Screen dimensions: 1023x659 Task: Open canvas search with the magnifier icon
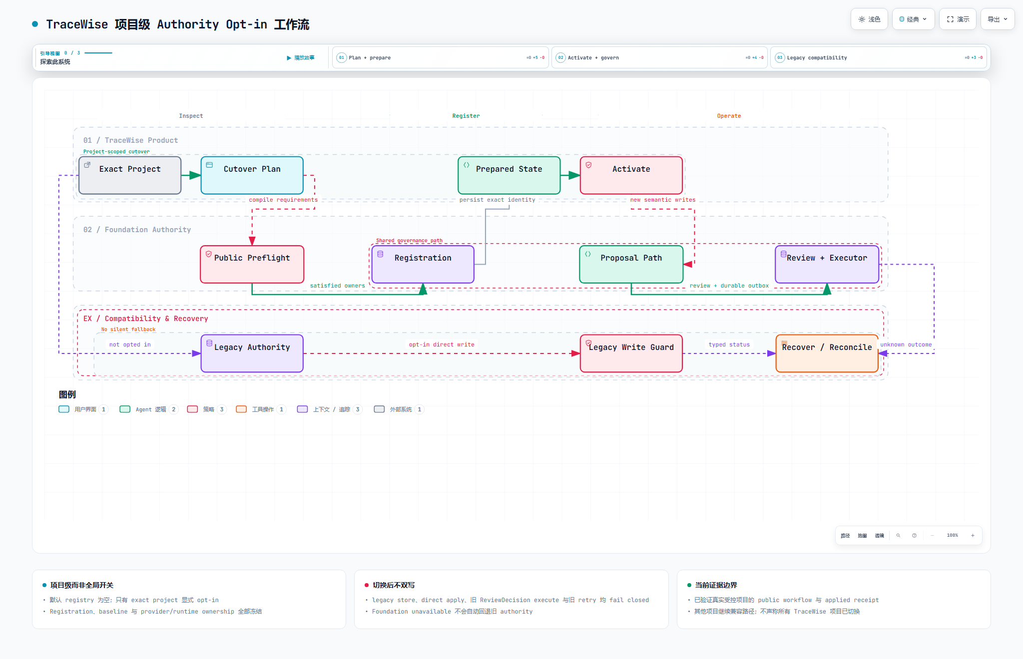(898, 535)
